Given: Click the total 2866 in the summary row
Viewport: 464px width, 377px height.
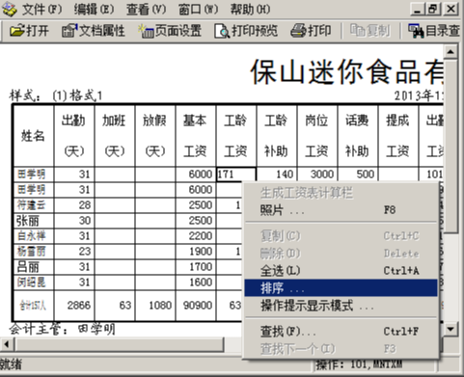Looking at the screenshot, I should click(79, 306).
